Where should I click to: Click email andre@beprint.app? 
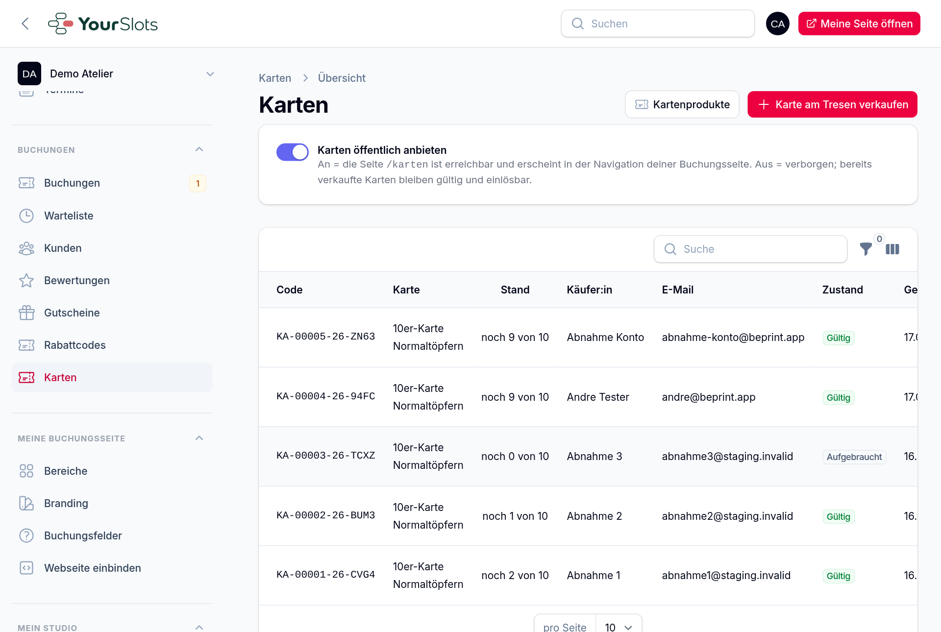click(708, 397)
